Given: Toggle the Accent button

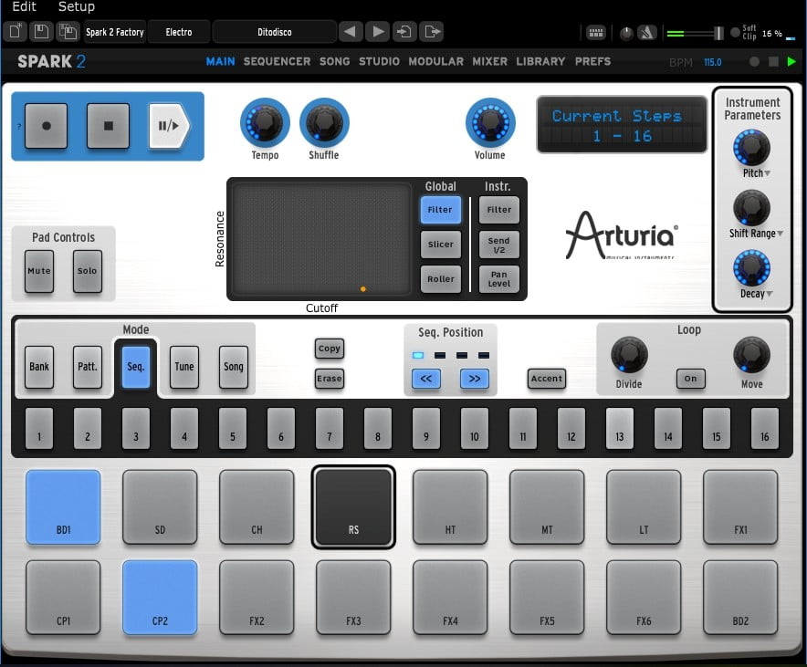Looking at the screenshot, I should coord(547,379).
